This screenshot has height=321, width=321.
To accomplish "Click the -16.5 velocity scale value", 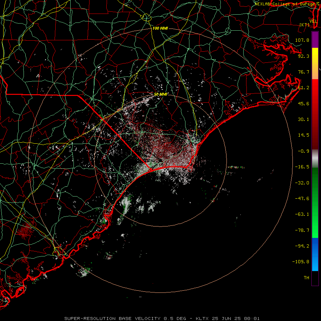I will (302, 167).
